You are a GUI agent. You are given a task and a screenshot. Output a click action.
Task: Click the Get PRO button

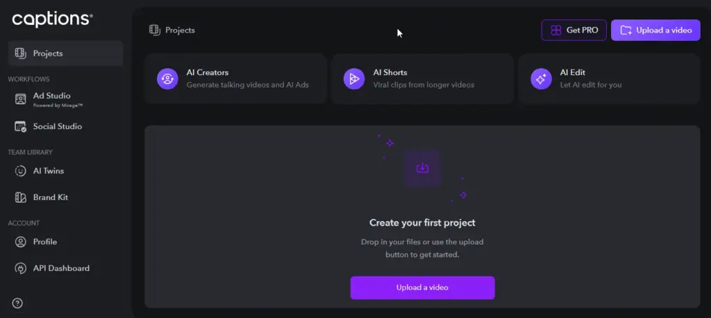click(x=574, y=30)
